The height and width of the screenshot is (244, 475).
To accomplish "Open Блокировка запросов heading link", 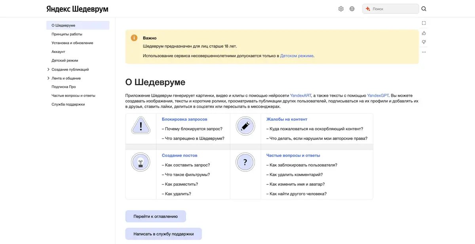I will (x=184, y=119).
